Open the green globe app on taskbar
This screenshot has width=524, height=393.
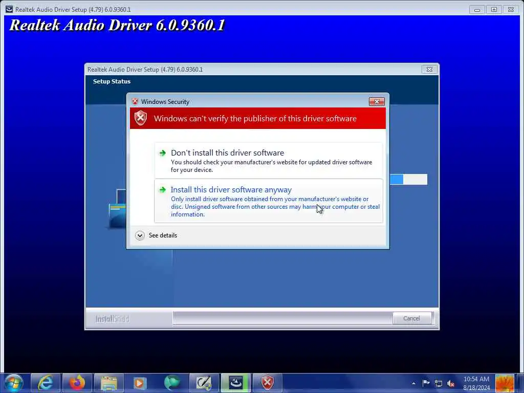tap(172, 383)
